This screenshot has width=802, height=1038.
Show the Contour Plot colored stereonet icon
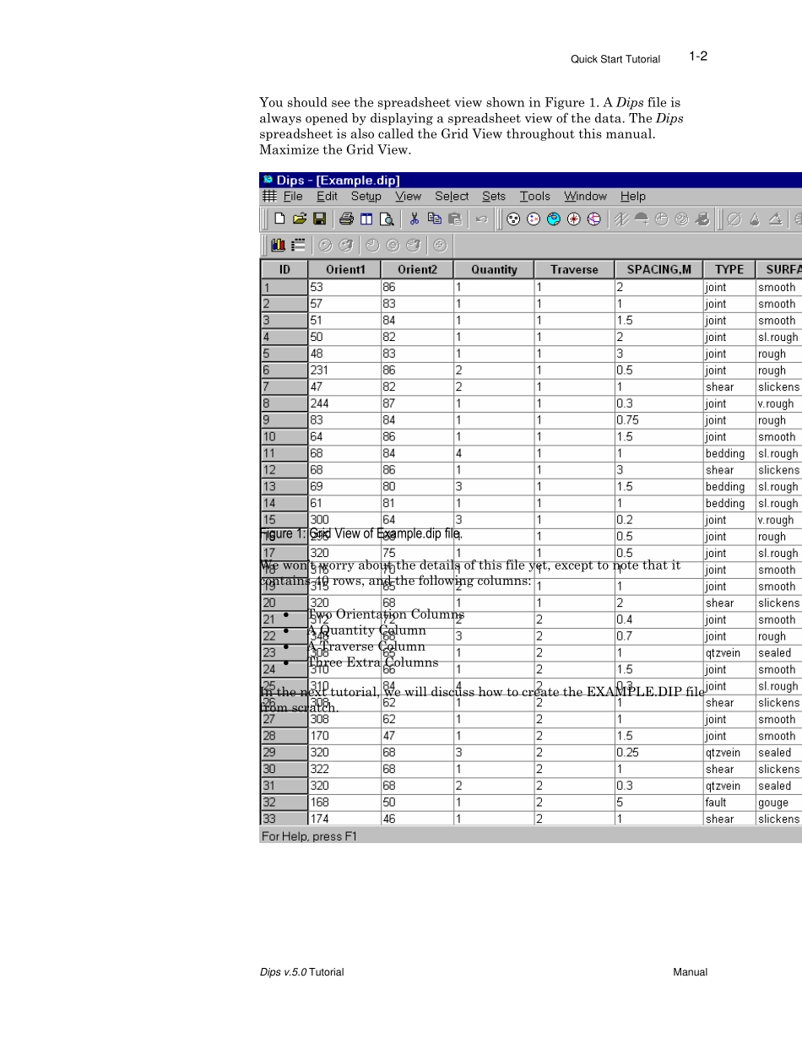click(554, 219)
